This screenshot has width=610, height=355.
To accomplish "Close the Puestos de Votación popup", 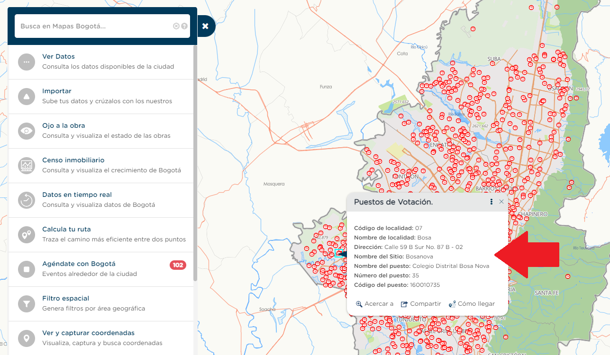I will tap(501, 201).
